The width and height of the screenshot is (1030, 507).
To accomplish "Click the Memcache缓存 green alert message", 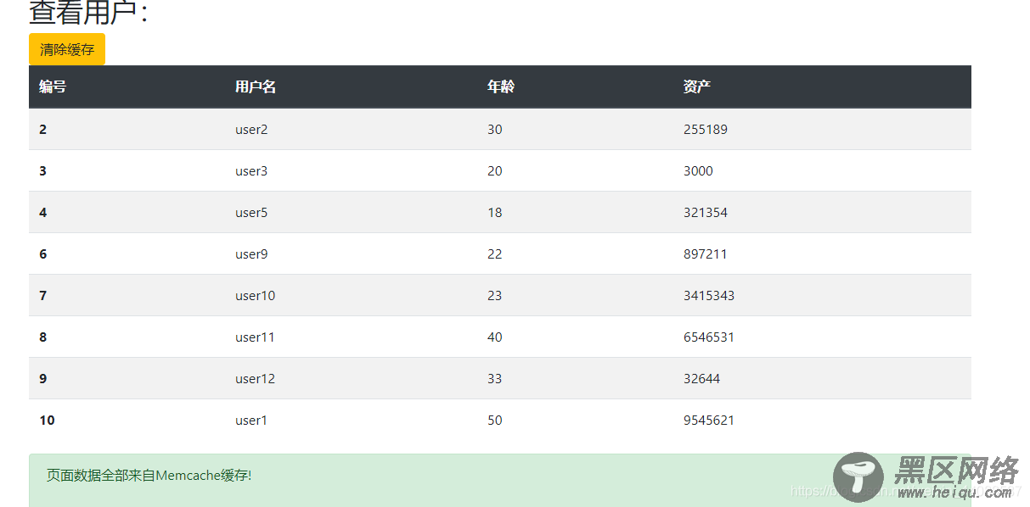I will (499, 480).
